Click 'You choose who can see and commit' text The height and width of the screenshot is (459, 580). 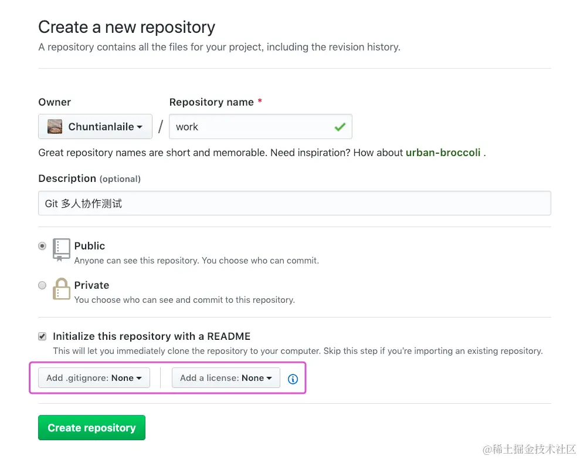pos(185,300)
